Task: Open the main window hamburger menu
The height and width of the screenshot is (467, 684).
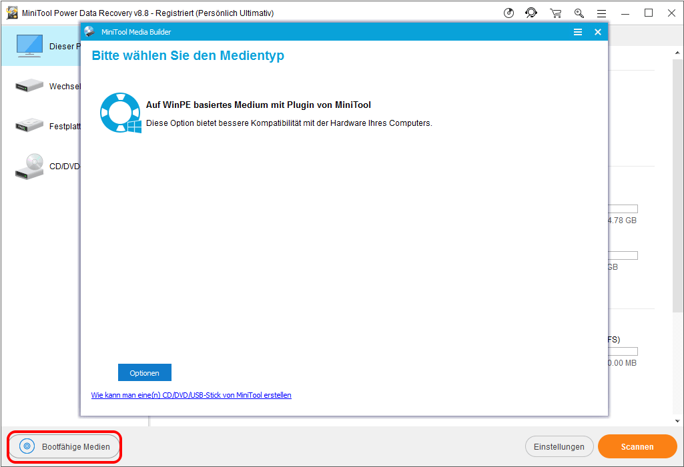Action: (601, 13)
